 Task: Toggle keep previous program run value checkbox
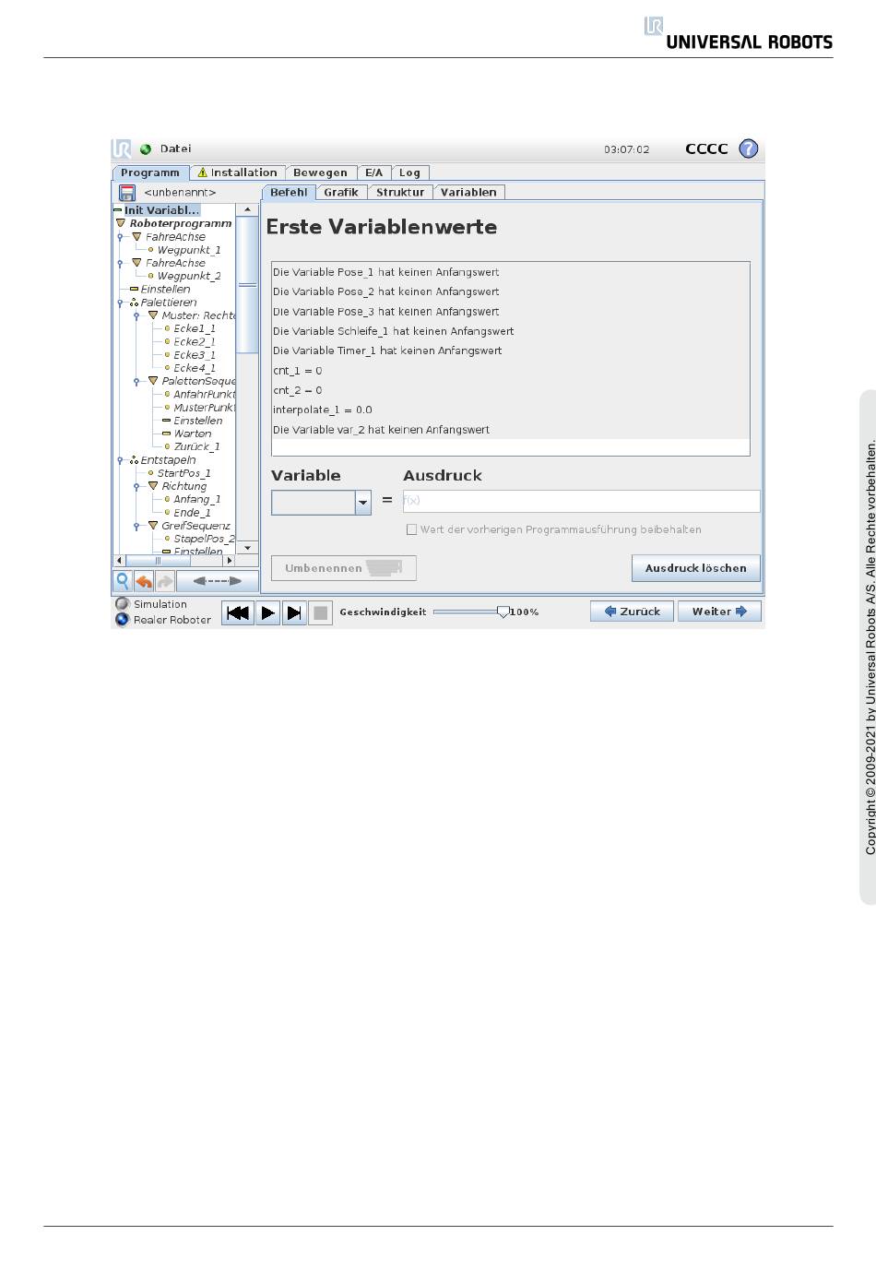coord(411,530)
